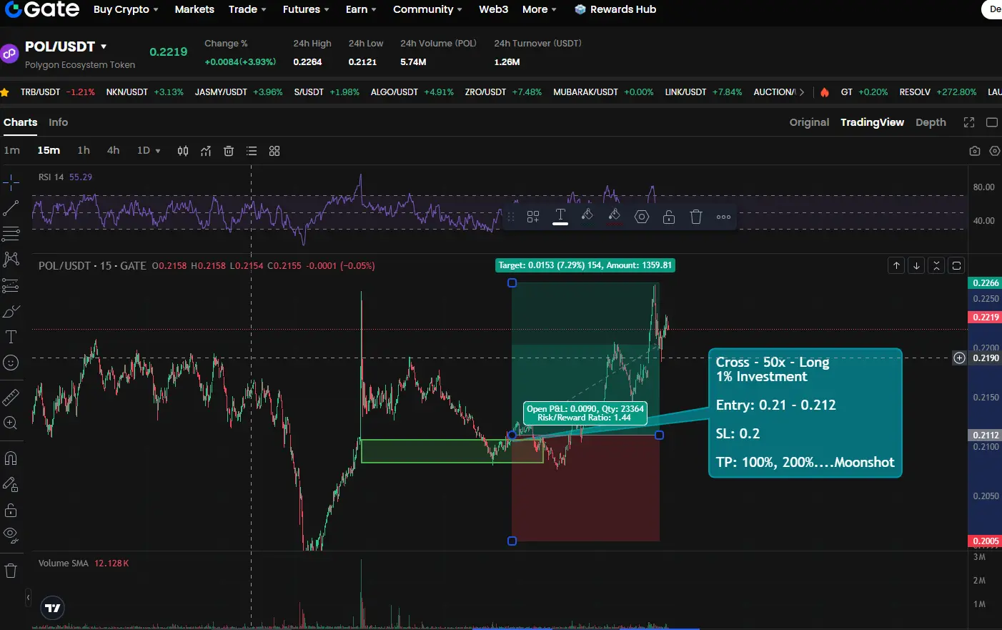Select the Charts tab

[20, 122]
